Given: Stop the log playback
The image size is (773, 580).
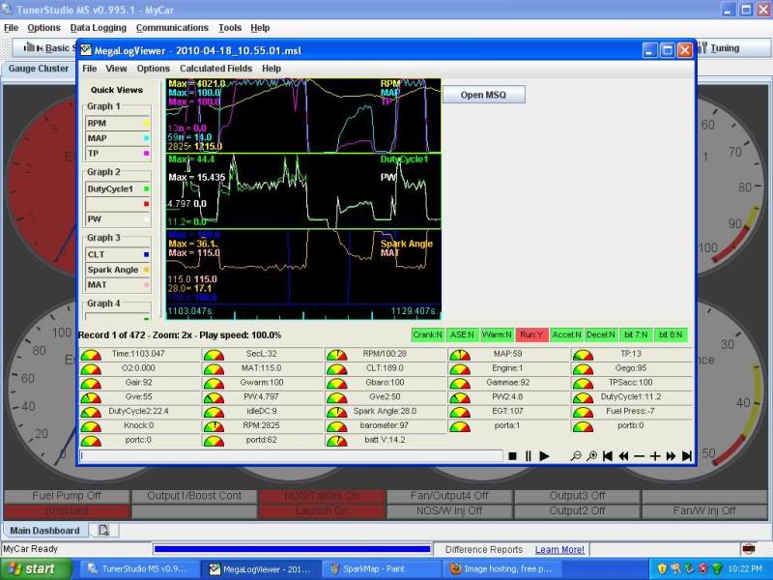Looking at the screenshot, I should click(x=515, y=455).
